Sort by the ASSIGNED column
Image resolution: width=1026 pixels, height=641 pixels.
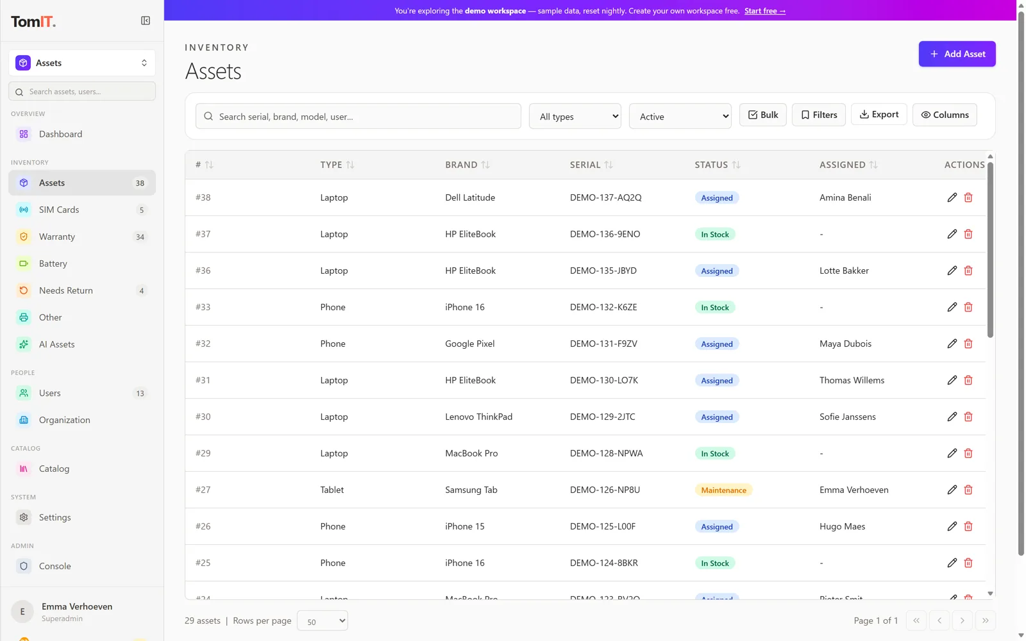click(848, 165)
